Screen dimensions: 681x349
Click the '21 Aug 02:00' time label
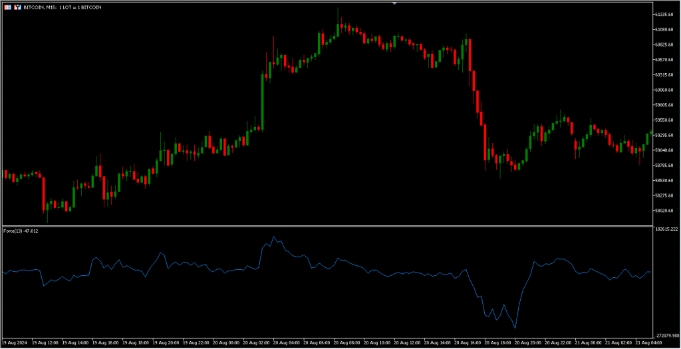pos(618,342)
